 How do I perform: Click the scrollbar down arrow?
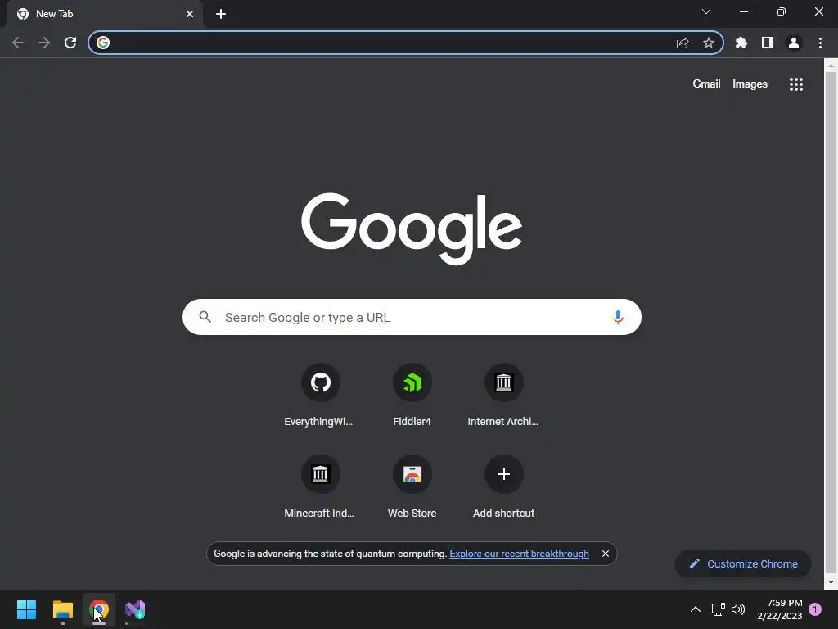[831, 582]
